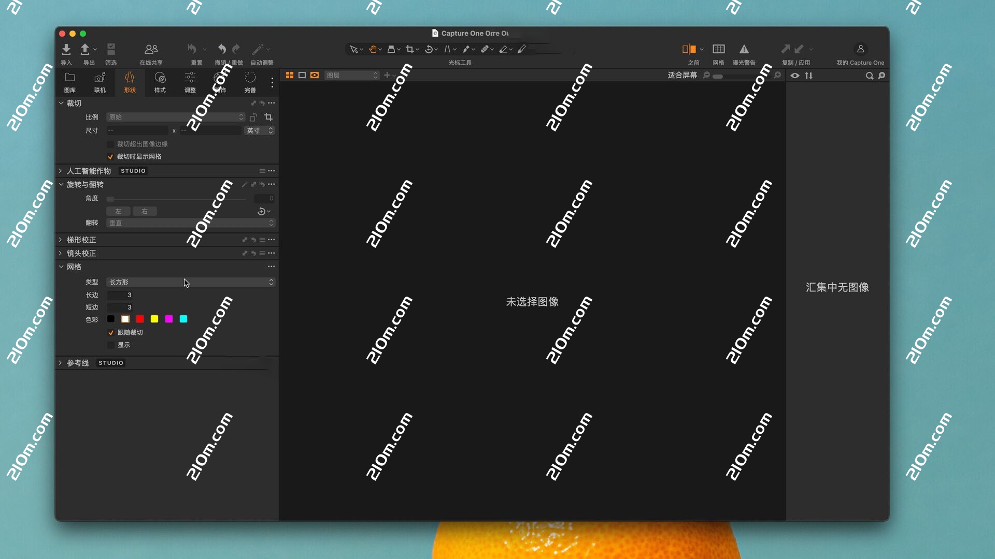Switch to Tether (联机) tool tab
This screenshot has width=995, height=559.
100,82
